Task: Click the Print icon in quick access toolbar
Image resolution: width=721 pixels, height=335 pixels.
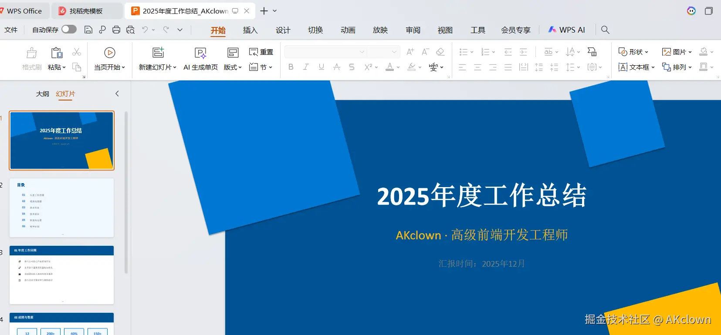Action: 116,30
